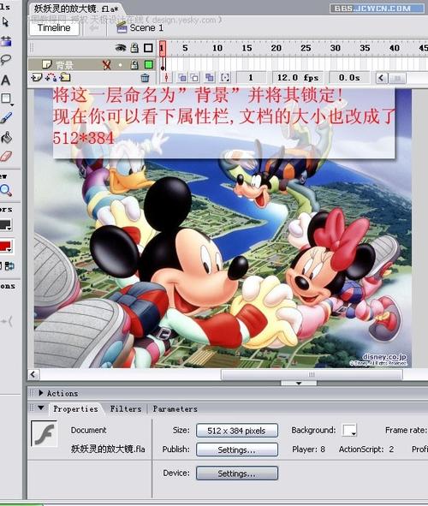Switch to the Filters tab
The image size is (428, 506).
126,409
